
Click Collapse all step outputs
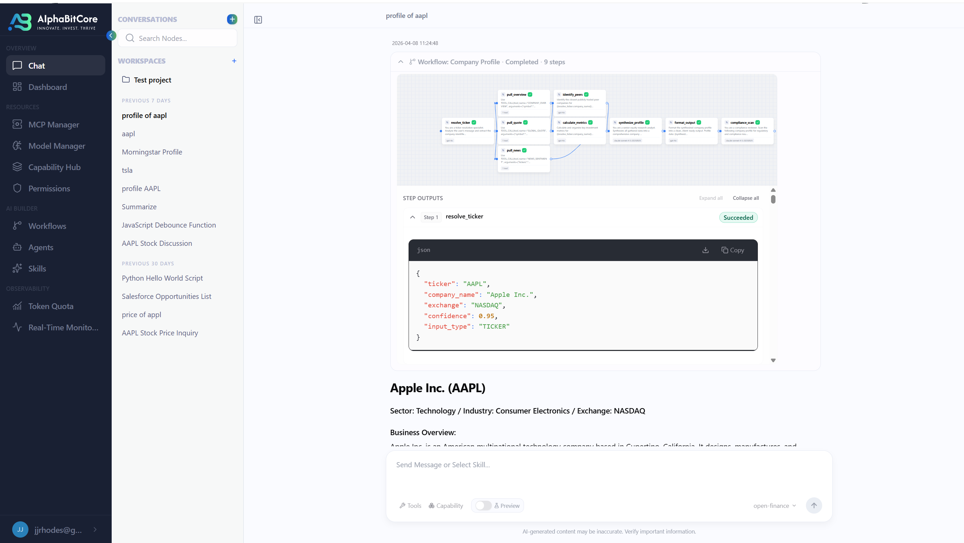click(x=745, y=198)
